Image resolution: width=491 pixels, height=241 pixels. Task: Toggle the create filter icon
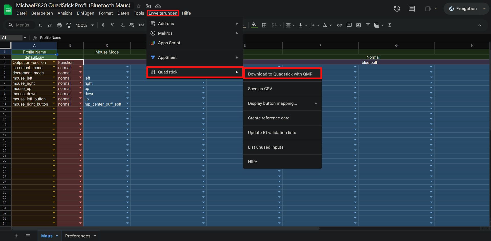pos(368,25)
